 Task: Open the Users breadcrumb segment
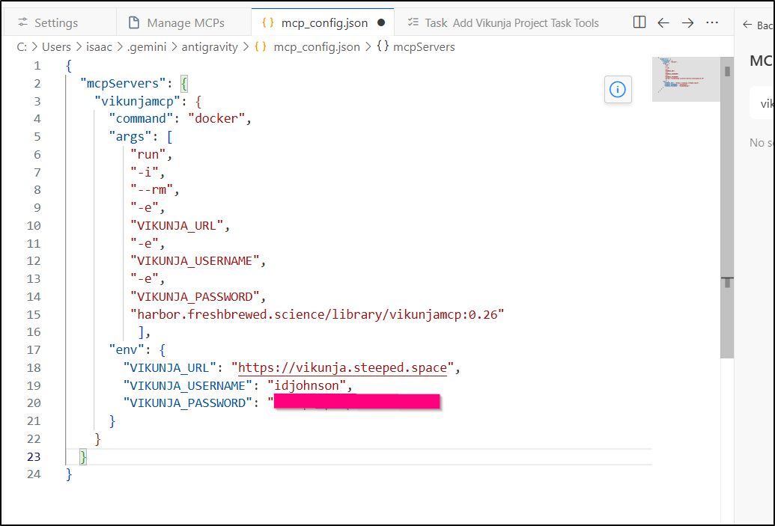click(56, 46)
